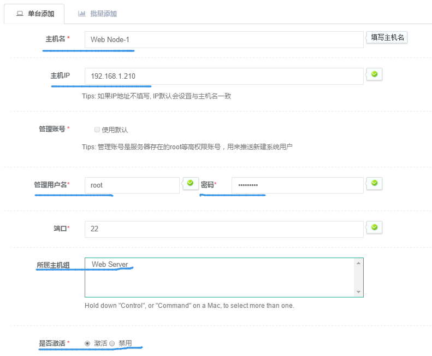Select Web Server in the 所属主机组 list

point(110,264)
